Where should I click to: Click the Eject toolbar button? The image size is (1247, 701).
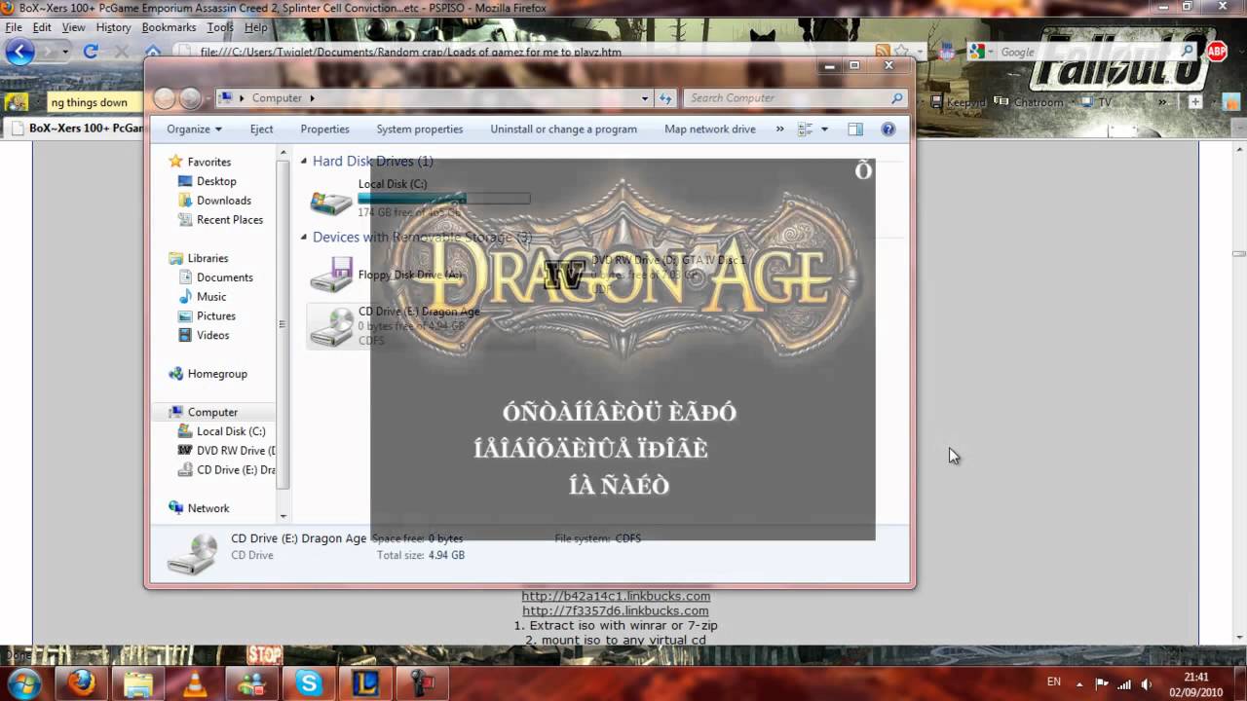click(261, 129)
